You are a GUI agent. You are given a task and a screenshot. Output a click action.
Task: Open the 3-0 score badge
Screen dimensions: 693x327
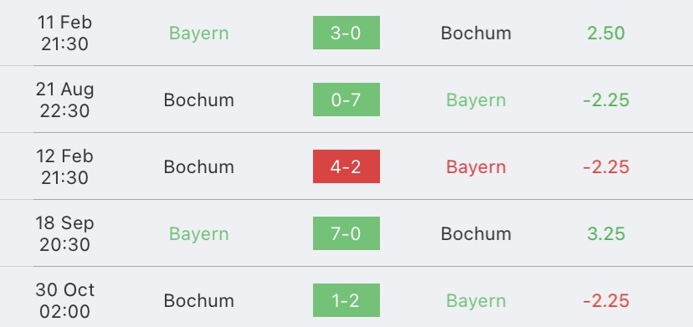point(346,33)
